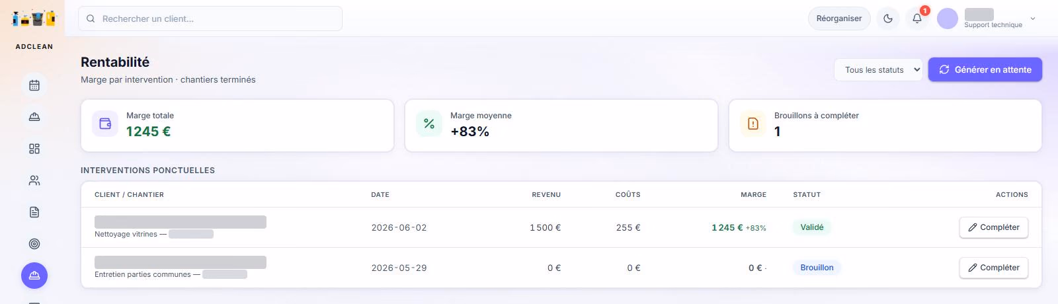Click Compléter for Nettoyage vitrines row
Image resolution: width=1058 pixels, height=304 pixels.
pyautogui.click(x=994, y=227)
